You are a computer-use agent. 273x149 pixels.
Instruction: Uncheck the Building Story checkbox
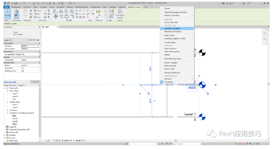tap(22, 71)
